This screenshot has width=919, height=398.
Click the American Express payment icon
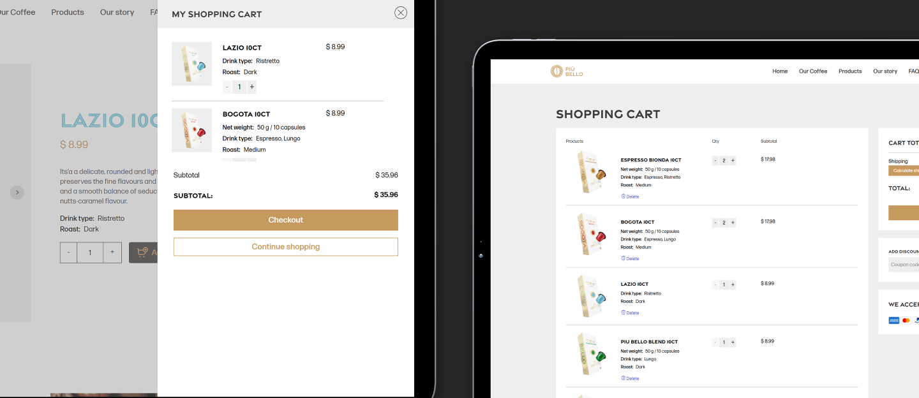click(893, 320)
